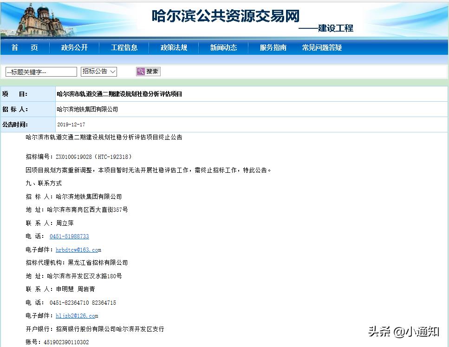
Task: Click the 哈尔滨公共资源交易网 site title
Action: click(226, 15)
